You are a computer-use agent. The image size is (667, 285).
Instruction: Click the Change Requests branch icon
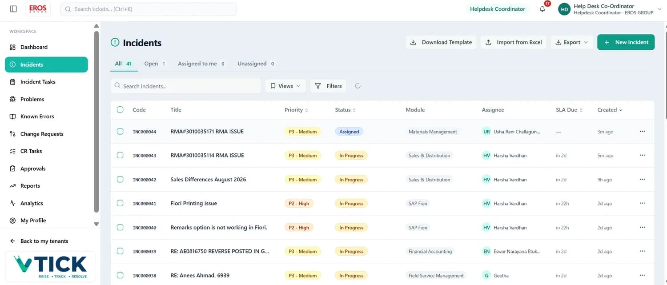click(12, 134)
